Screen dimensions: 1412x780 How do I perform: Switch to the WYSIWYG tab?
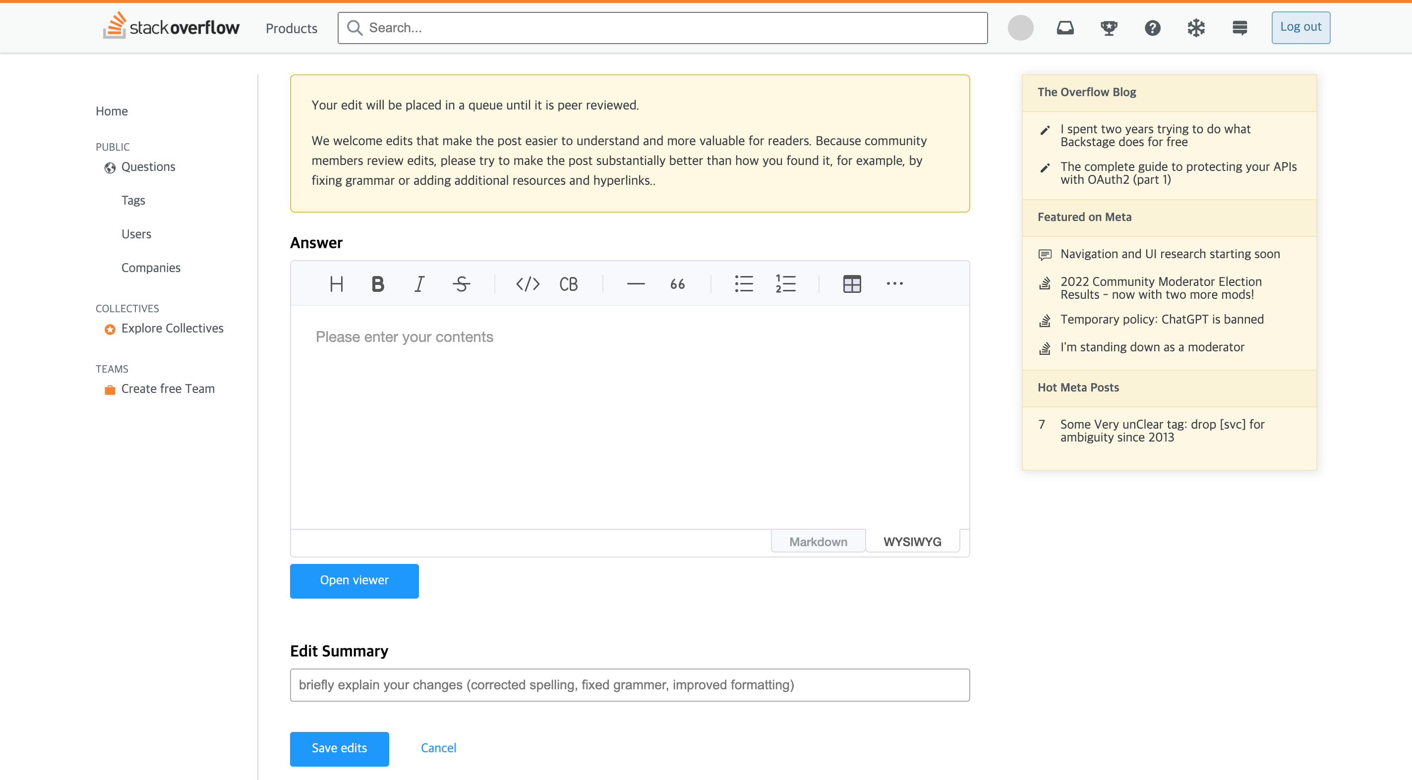912,541
